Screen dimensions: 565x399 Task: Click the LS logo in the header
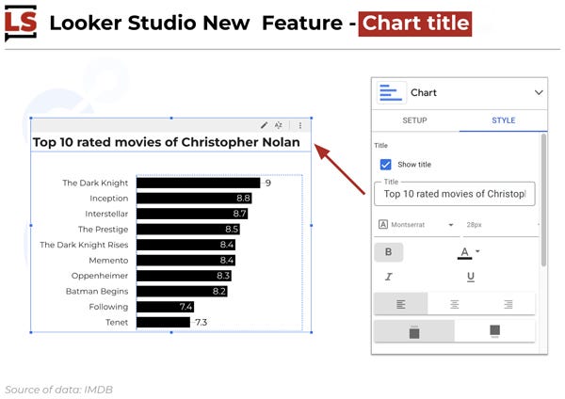[x=21, y=23]
